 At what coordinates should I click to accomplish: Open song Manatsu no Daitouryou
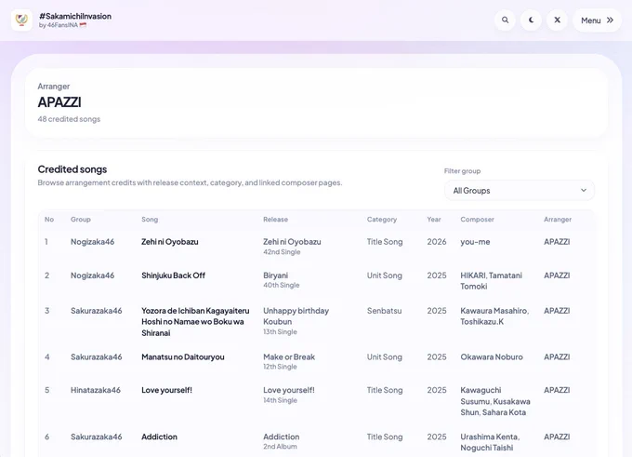[x=182, y=356]
